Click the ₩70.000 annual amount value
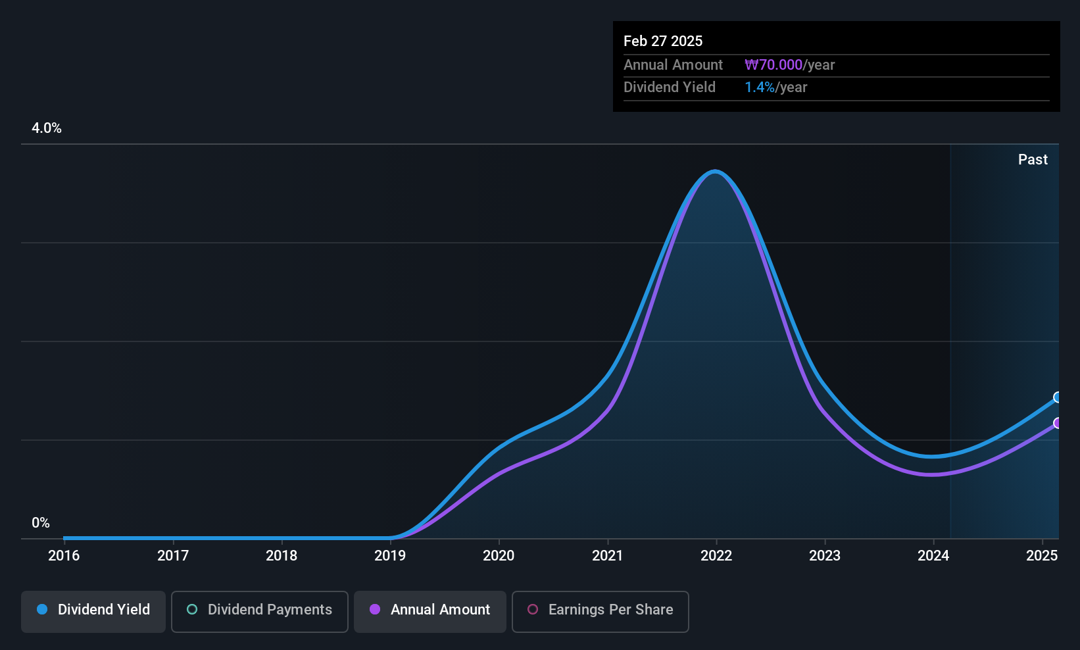The image size is (1080, 650). [x=773, y=64]
